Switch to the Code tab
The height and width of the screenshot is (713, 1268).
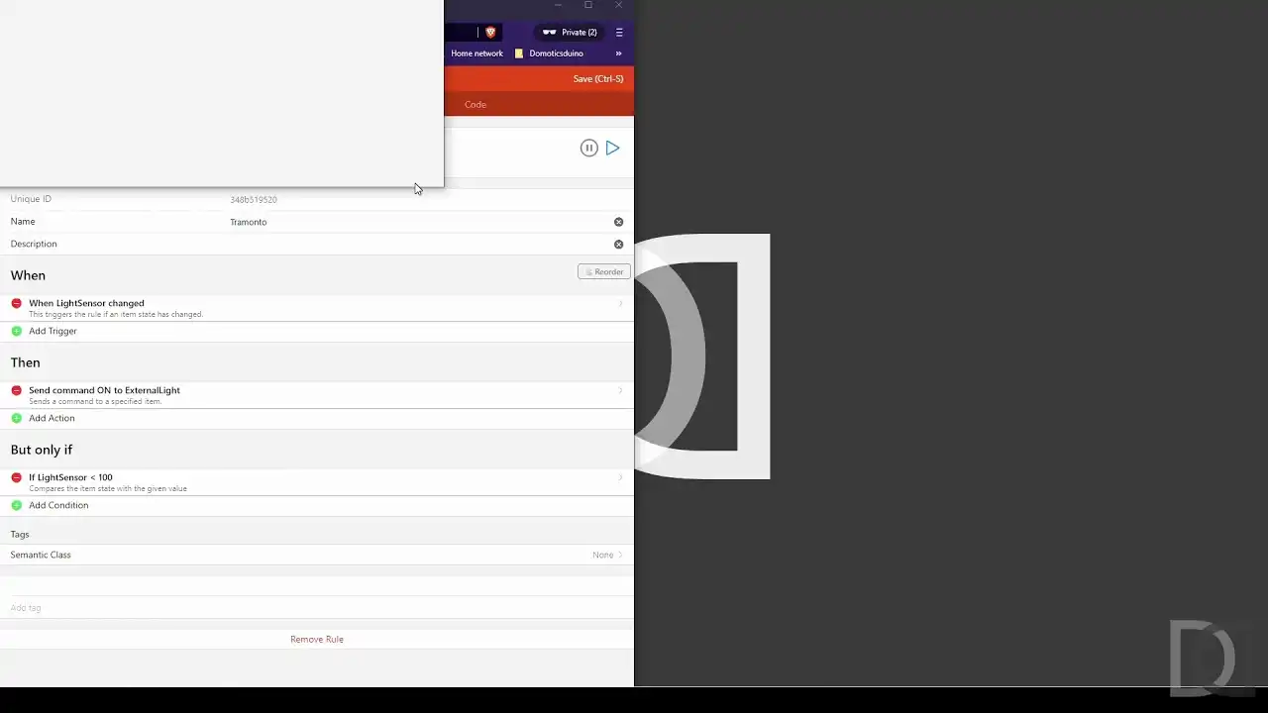pyautogui.click(x=475, y=104)
